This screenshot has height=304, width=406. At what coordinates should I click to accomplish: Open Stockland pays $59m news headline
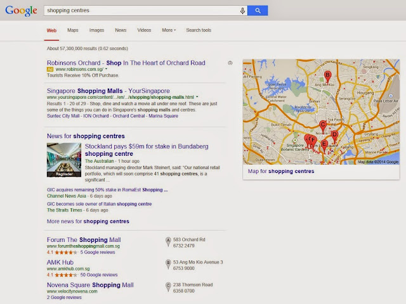point(147,150)
